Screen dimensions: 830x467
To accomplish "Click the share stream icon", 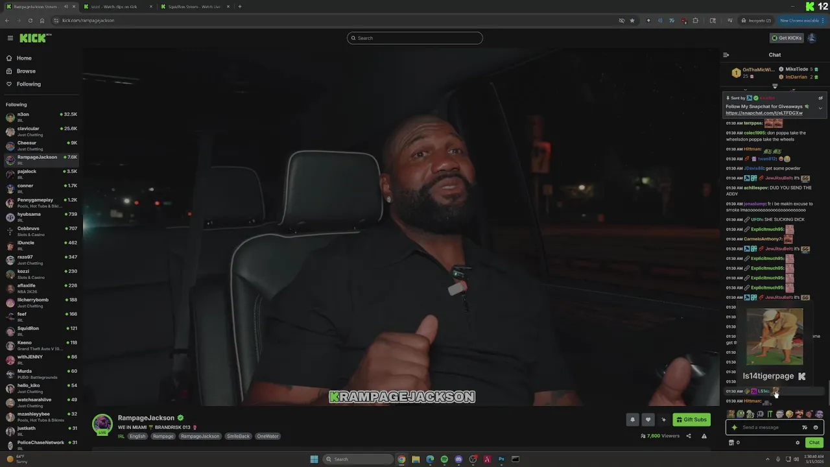I will (x=689, y=436).
